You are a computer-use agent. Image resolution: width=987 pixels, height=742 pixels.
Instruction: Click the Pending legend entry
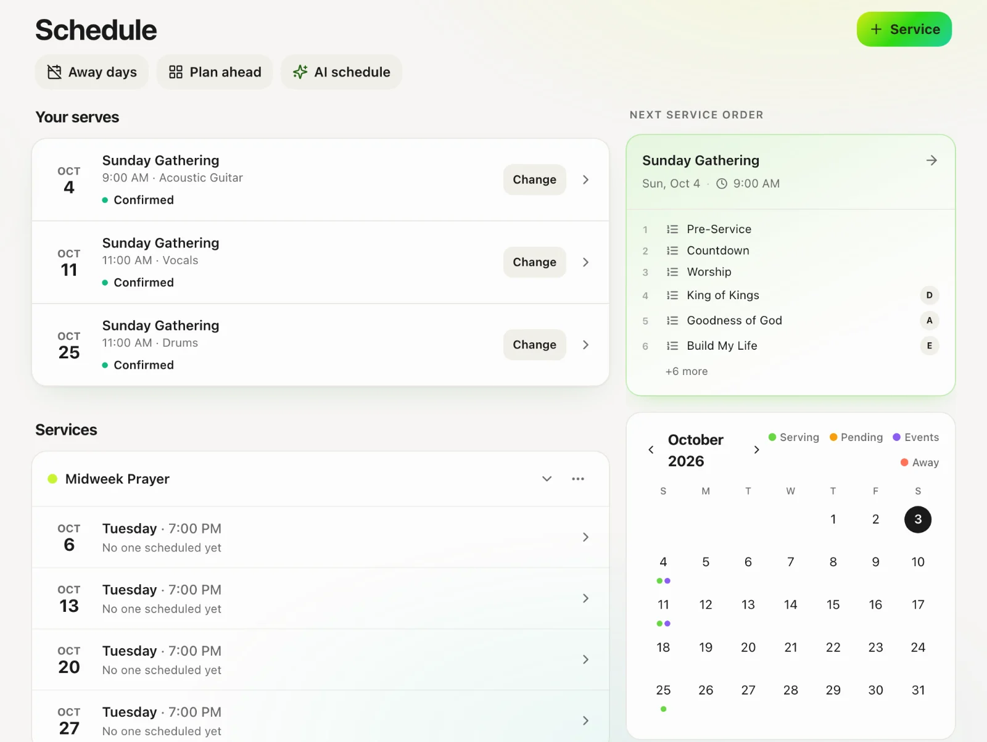click(x=856, y=437)
